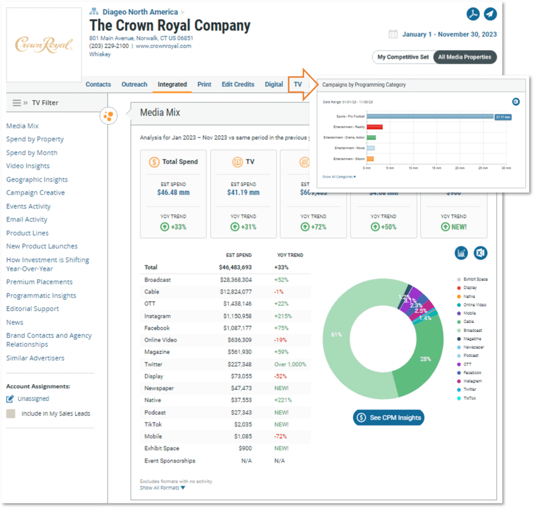Visit www.crownroyal.com link
534x508 pixels.
coord(163,46)
